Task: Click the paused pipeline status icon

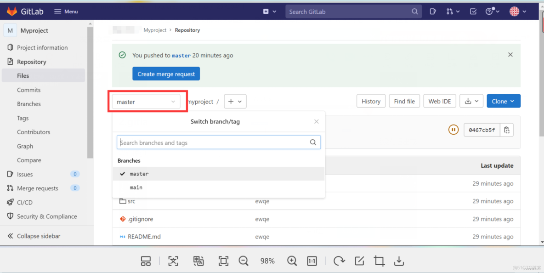Action: coord(453,130)
